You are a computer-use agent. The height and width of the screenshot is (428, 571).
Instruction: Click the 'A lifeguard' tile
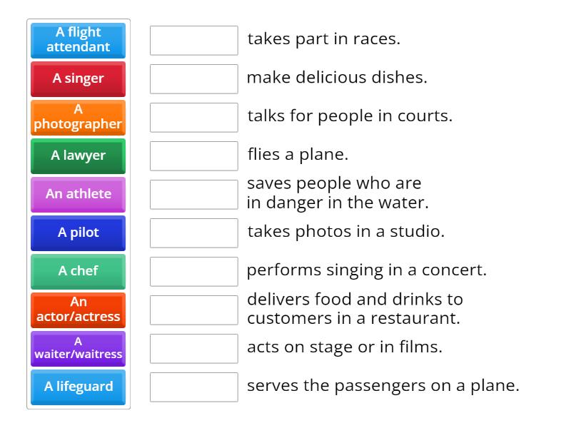coord(79,387)
